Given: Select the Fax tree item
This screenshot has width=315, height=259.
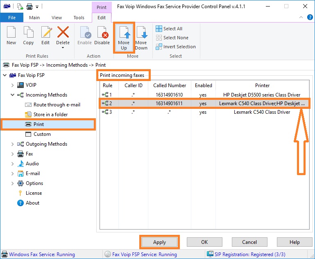Looking at the screenshot, I should point(25,154).
